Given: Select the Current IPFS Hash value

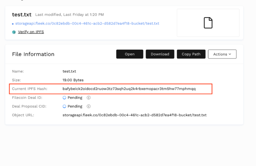Looking at the screenshot, I should (x=129, y=89).
